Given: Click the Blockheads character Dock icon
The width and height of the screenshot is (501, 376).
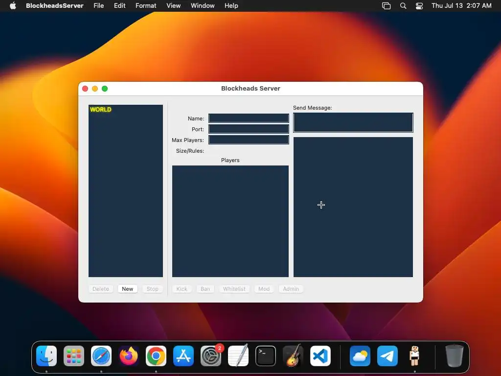Looking at the screenshot, I should 414,355.
